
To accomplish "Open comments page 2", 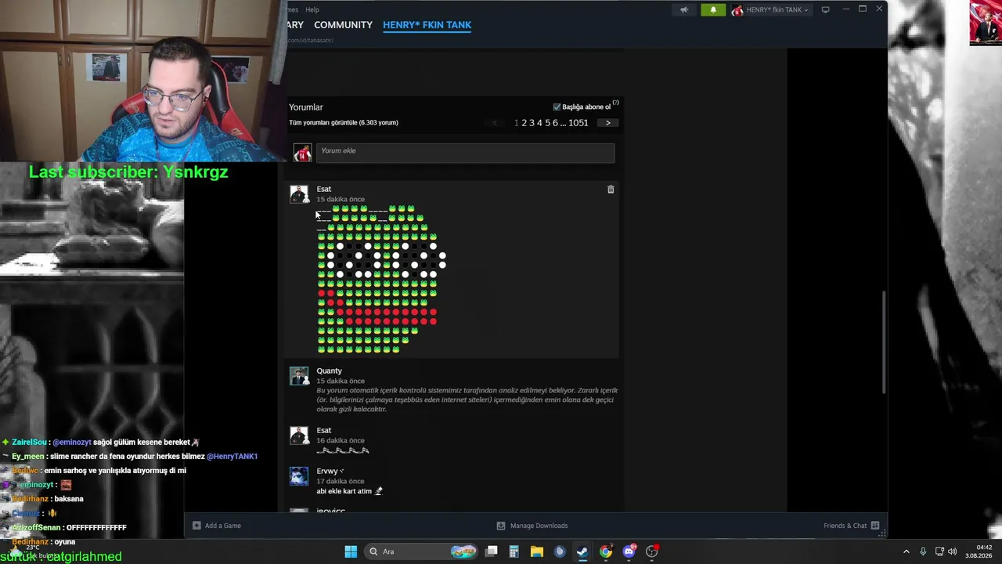I will tap(524, 123).
